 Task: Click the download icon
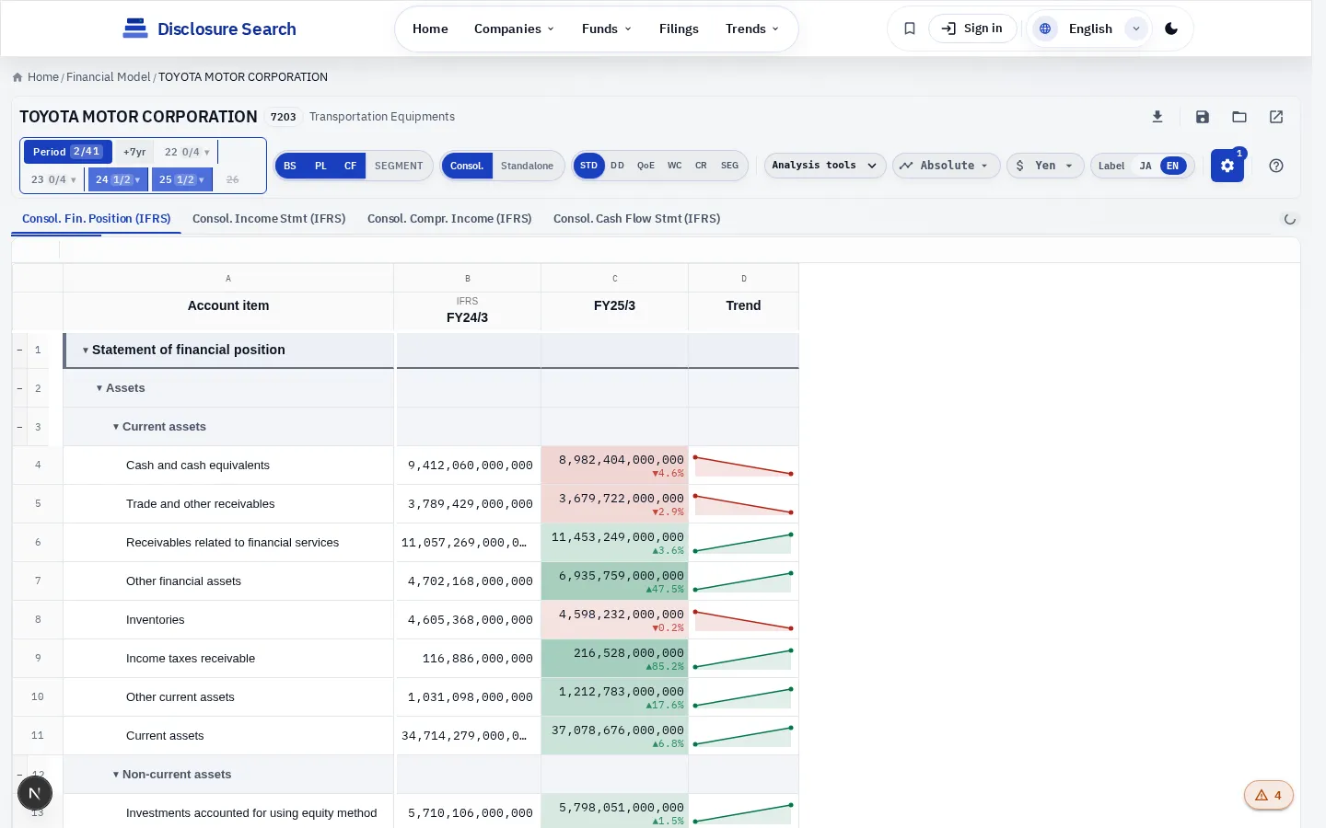[1157, 117]
